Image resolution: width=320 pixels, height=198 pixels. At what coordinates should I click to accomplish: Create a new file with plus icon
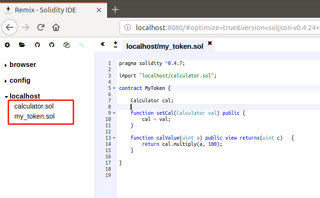pos(7,45)
